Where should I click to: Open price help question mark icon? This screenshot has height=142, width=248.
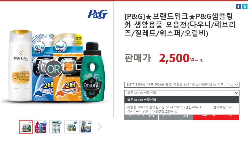(x=202, y=60)
